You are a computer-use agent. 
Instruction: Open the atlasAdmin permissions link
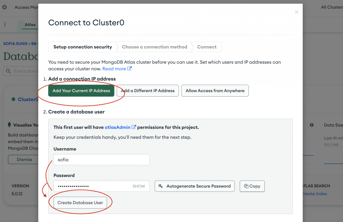118,127
